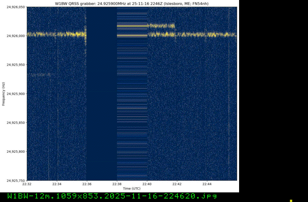
Task: Select the 22:44 time axis tick label
Action: (x=207, y=184)
